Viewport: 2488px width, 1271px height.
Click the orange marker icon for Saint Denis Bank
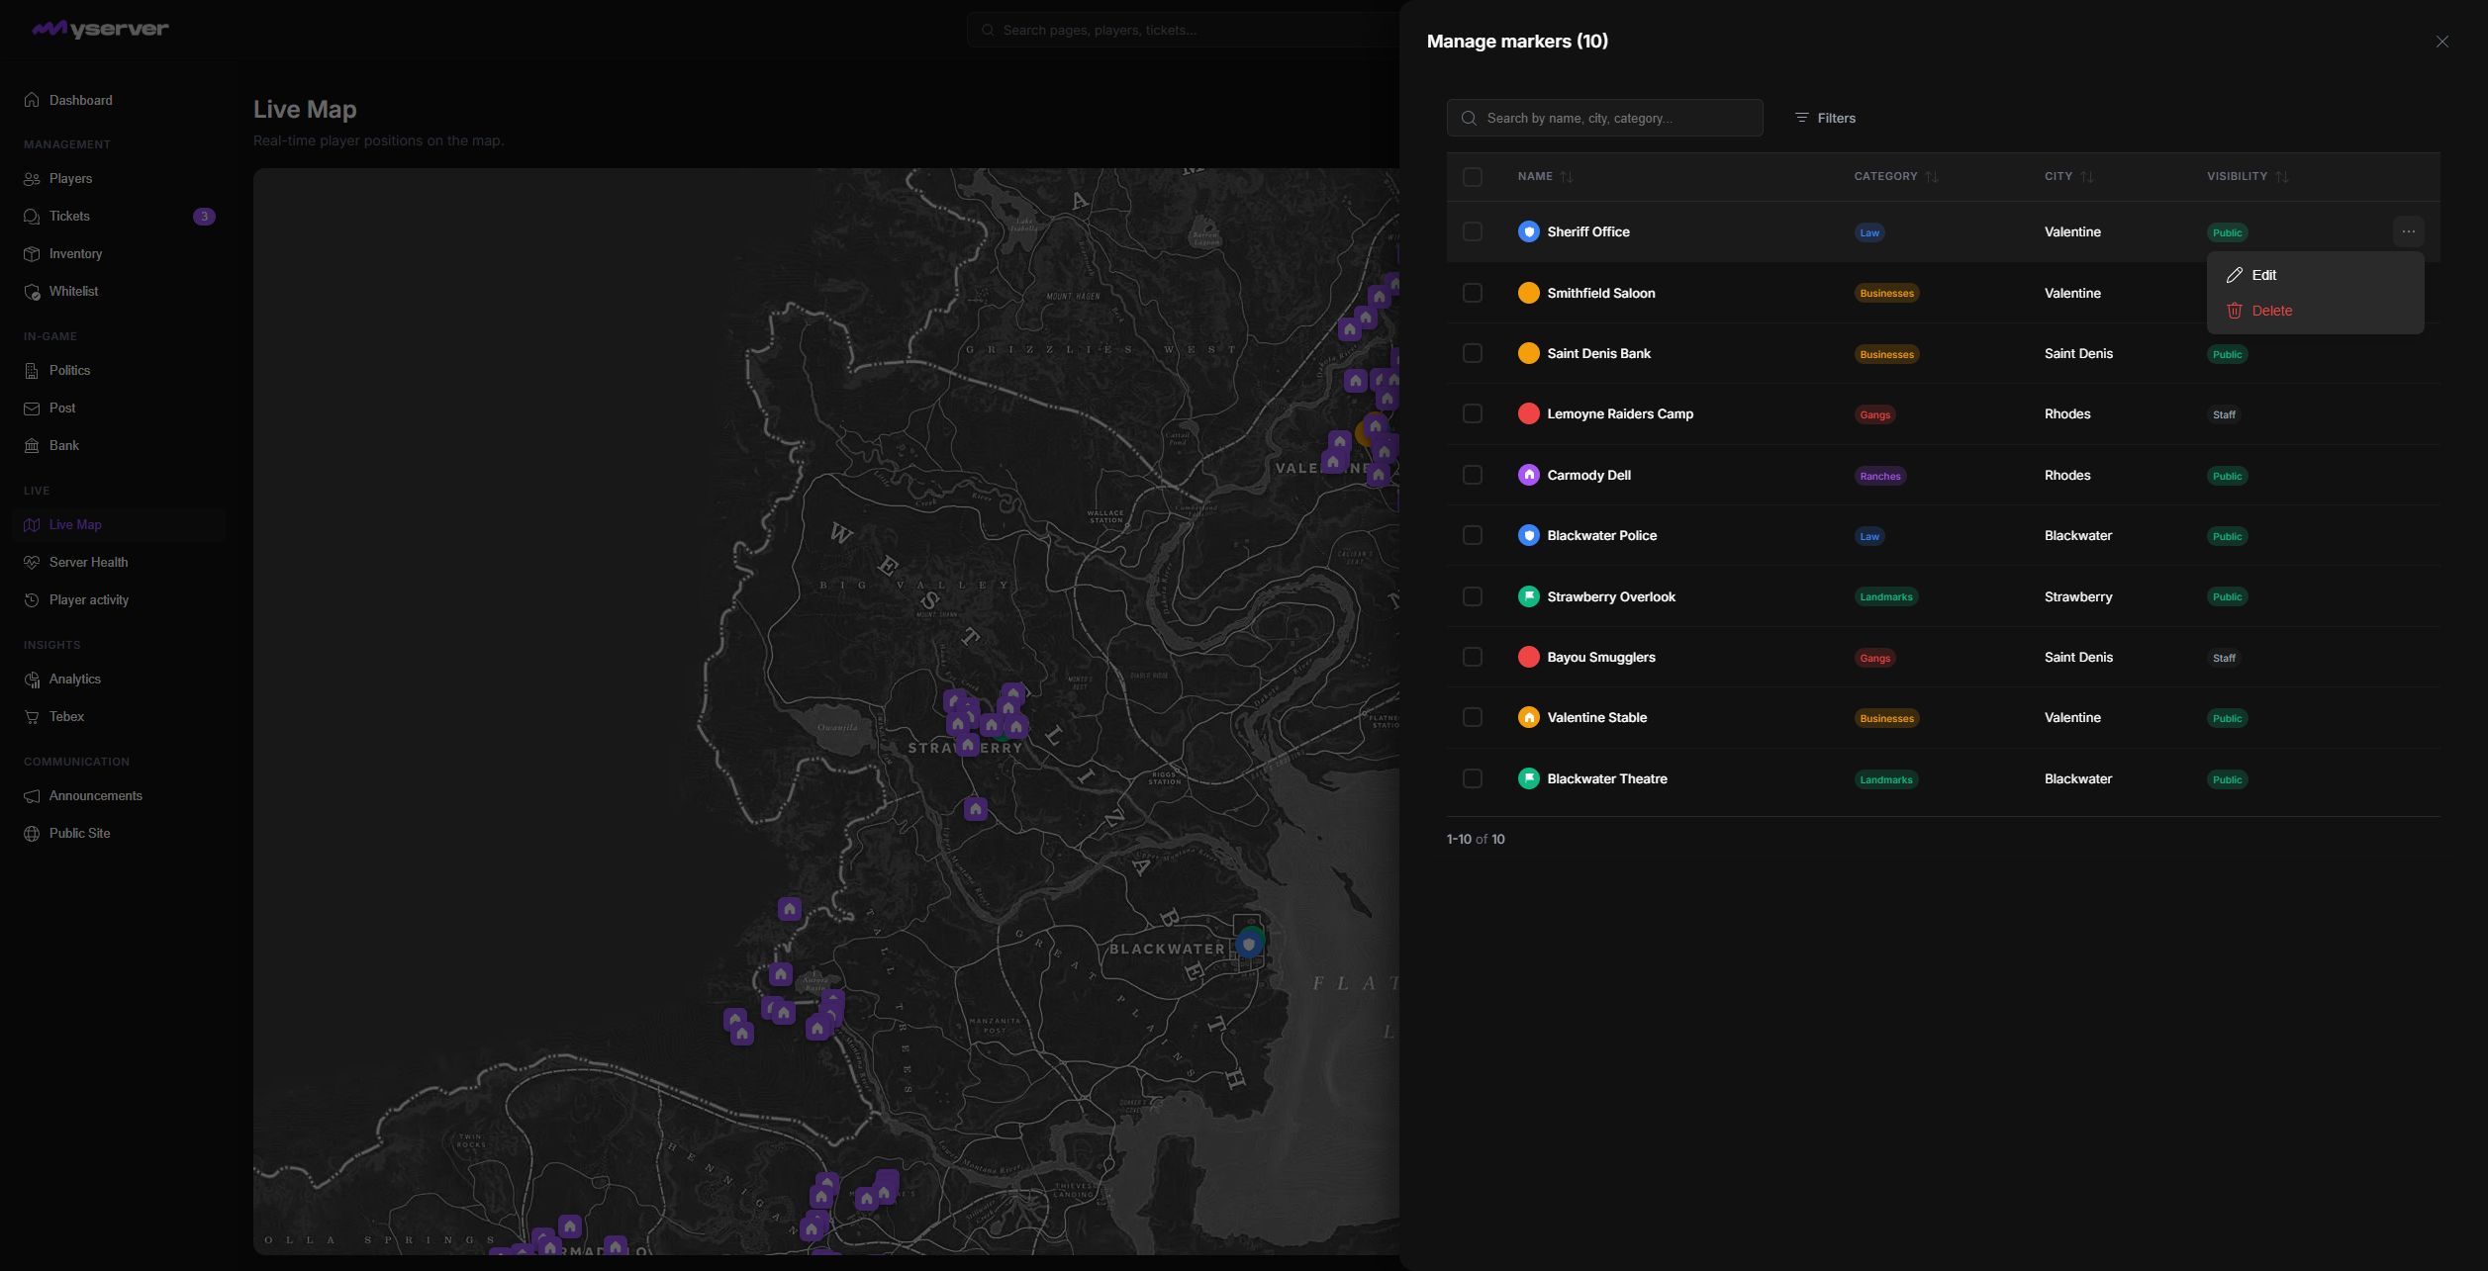pos(1528,353)
